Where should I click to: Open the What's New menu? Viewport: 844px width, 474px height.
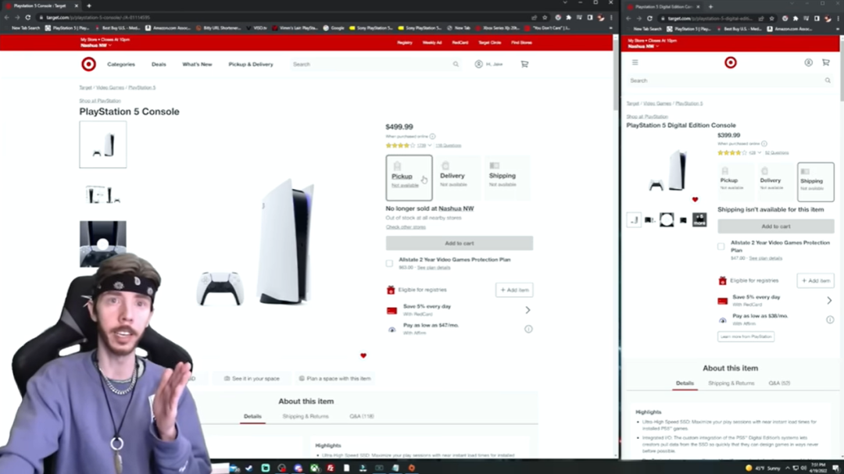click(x=197, y=64)
